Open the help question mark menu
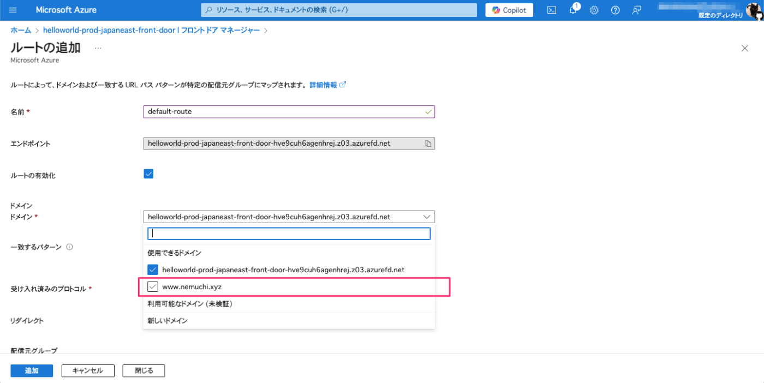This screenshot has width=764, height=383. 616,10
